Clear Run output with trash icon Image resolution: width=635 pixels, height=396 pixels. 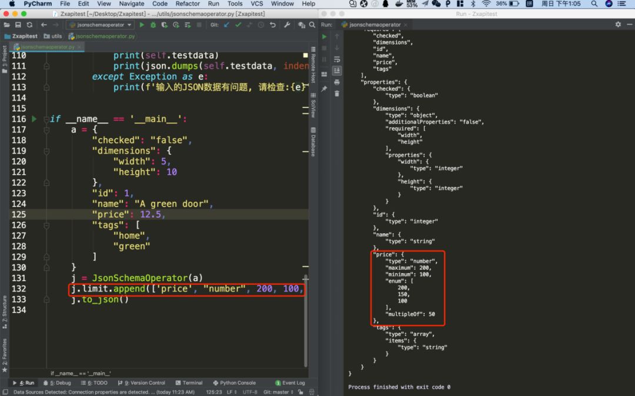[x=337, y=94]
